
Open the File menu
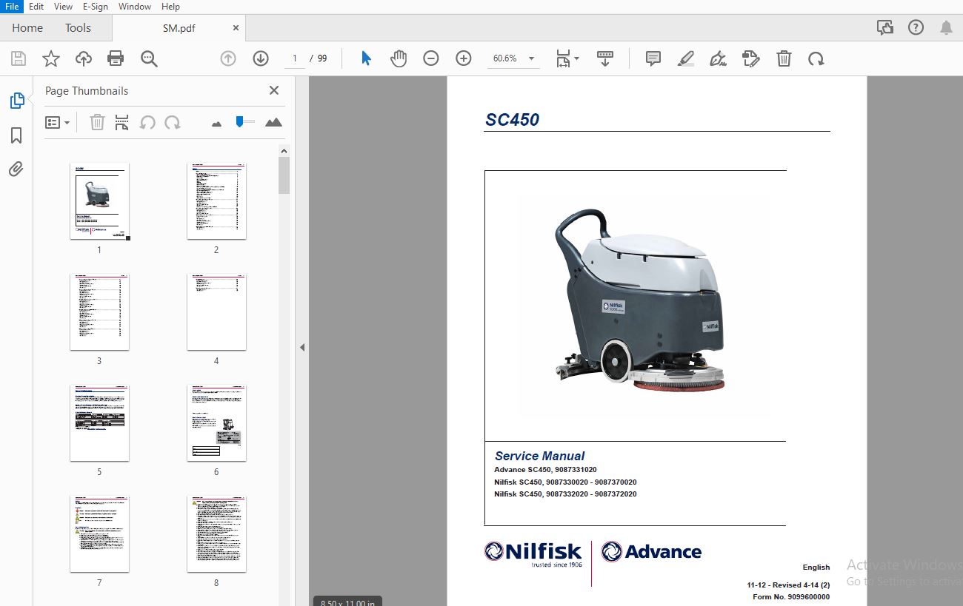tap(13, 6)
